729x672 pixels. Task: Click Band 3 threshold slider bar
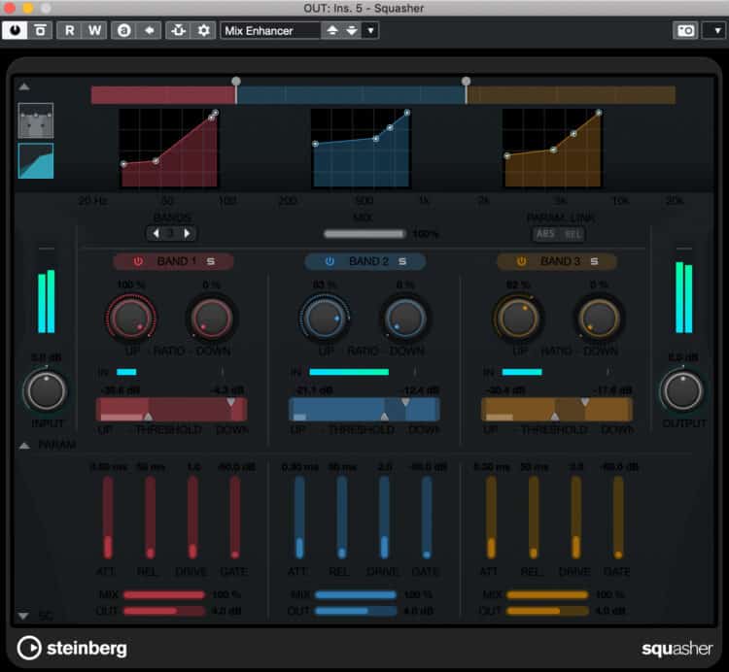point(557,410)
